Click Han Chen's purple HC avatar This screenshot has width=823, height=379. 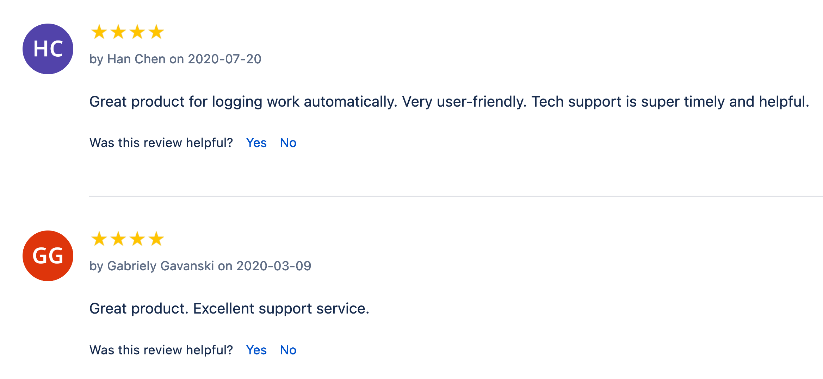(48, 49)
